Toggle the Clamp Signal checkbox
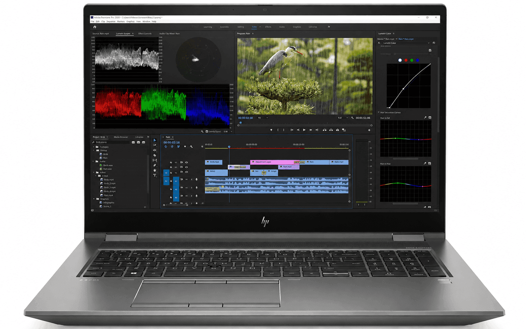 tap(207, 131)
